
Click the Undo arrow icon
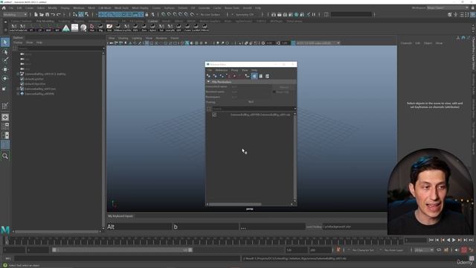(x=53, y=14)
